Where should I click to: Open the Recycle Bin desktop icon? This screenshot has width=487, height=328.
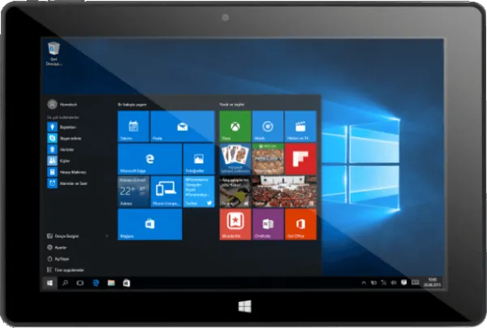54,54
